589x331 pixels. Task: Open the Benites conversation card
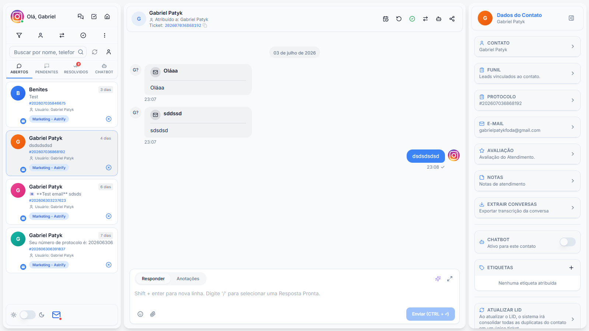click(62, 105)
